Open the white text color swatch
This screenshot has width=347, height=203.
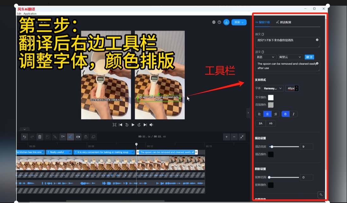[x=271, y=97]
